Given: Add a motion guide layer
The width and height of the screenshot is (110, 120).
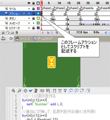Looking at the screenshot, I should tap(8, 32).
